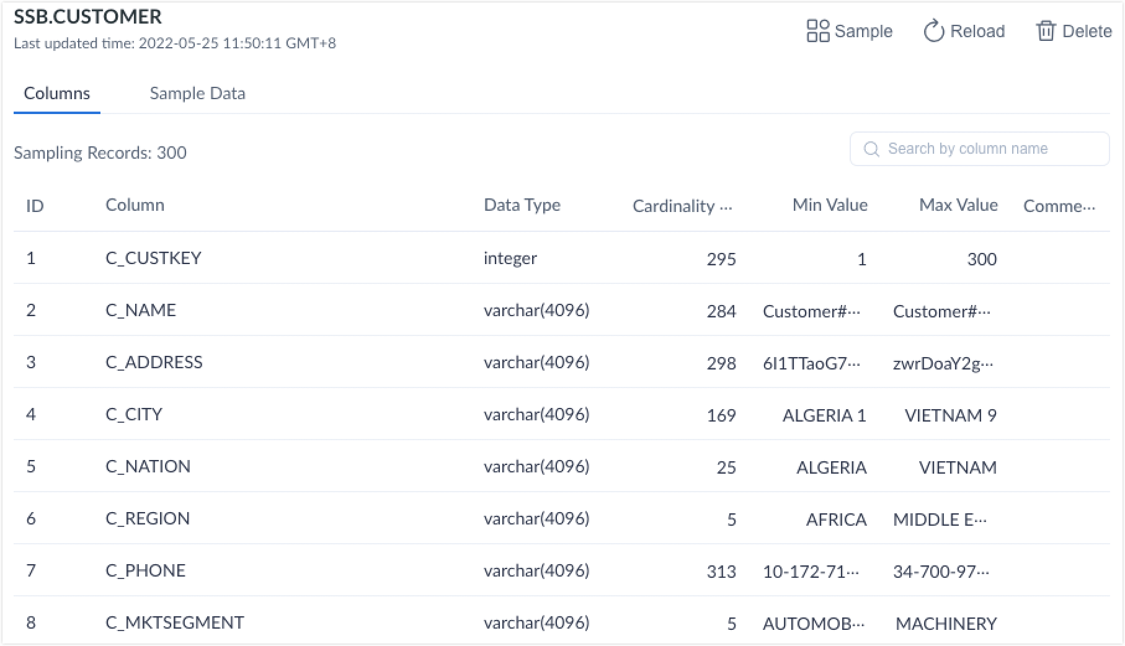Viewport: 1125px width, 646px height.
Task: Click the Delete trash can icon
Action: (1046, 31)
